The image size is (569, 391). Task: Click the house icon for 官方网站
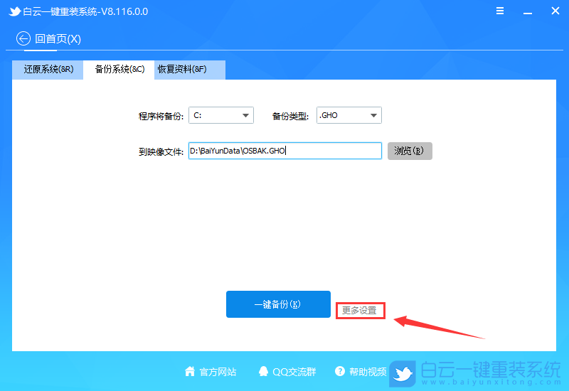[190, 371]
